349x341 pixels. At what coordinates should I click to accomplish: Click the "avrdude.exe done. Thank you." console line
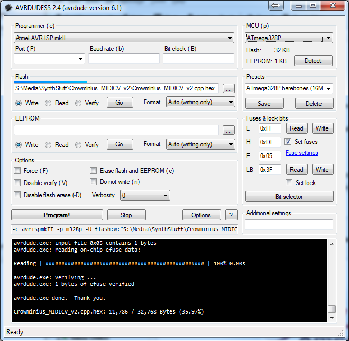pyautogui.click(x=59, y=298)
